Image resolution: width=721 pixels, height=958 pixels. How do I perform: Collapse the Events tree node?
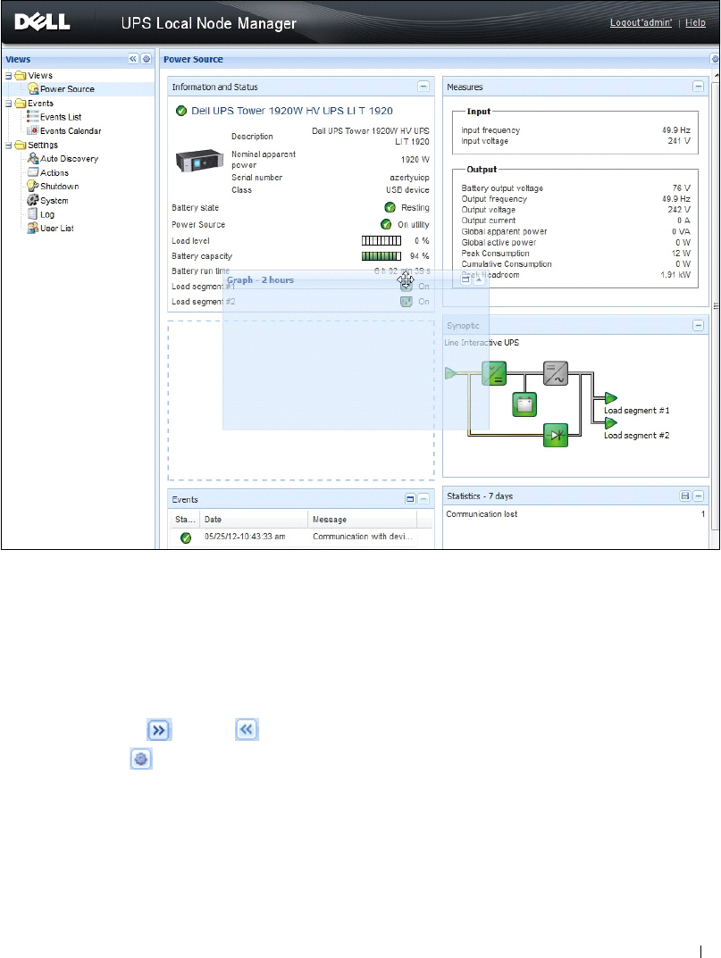tap(9, 104)
